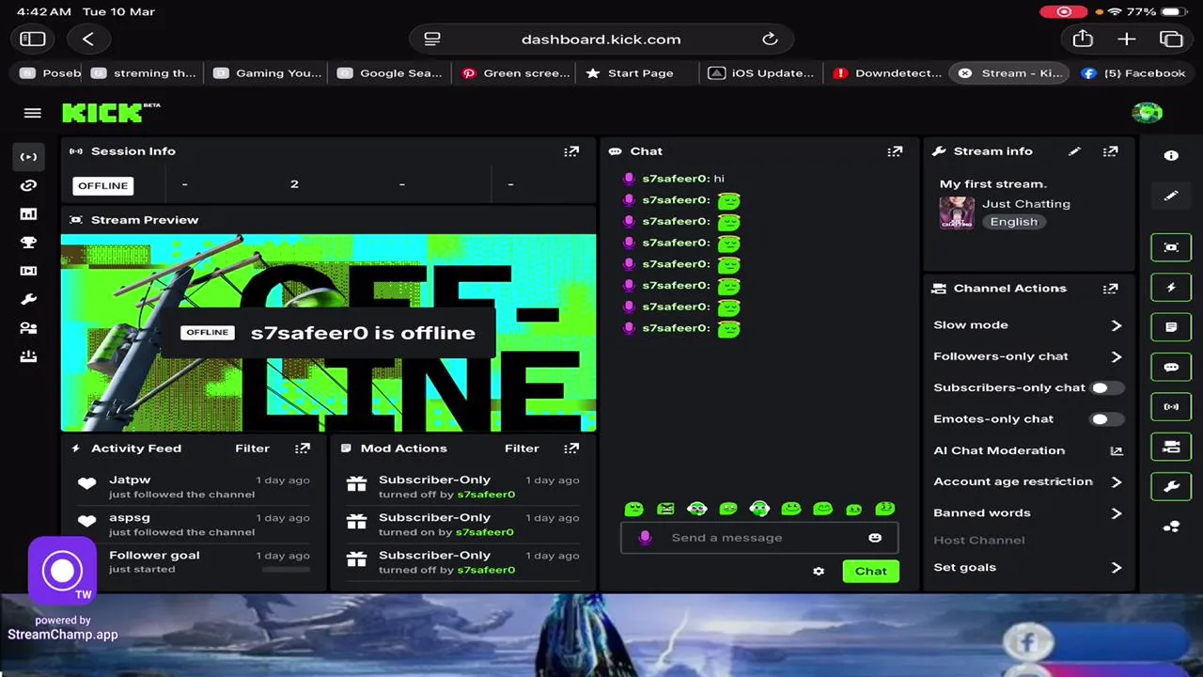Open the emoji picker in message box

pyautogui.click(x=875, y=538)
